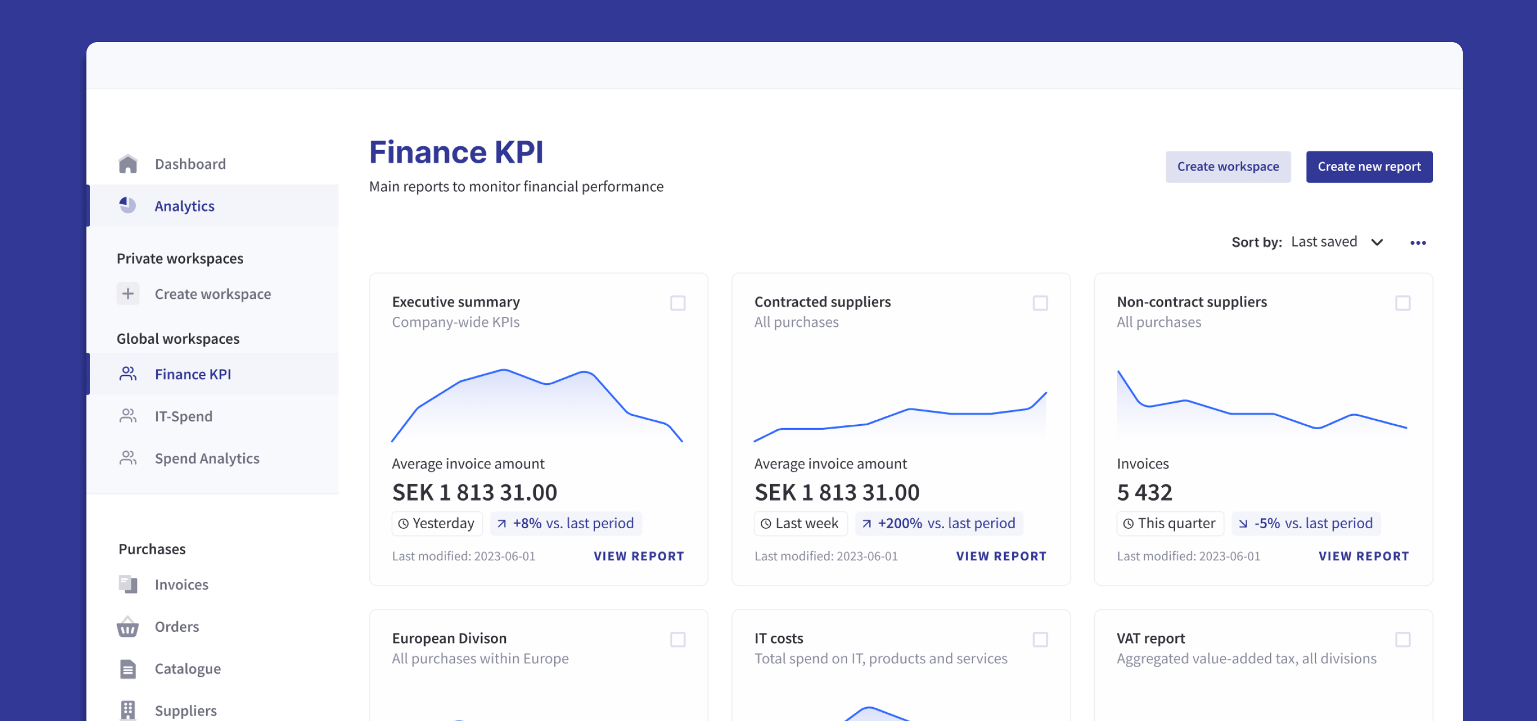Click the down arrow next to -5%
The height and width of the screenshot is (721, 1537).
click(x=1243, y=523)
